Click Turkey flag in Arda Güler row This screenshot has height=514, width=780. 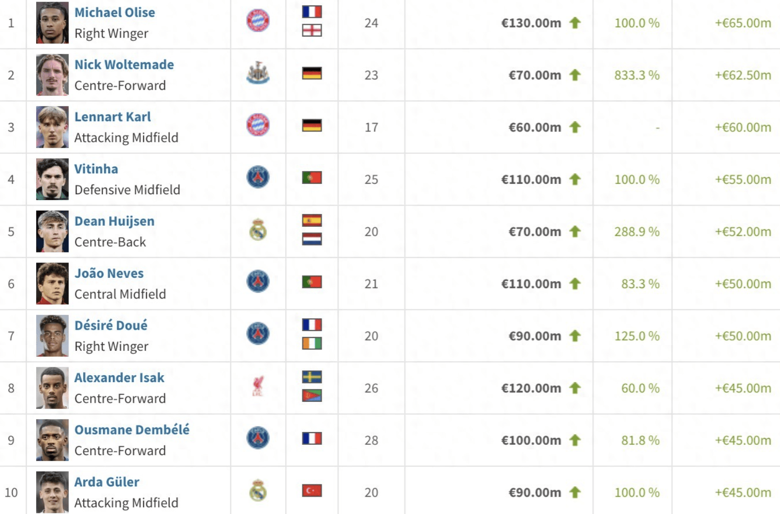(312, 491)
